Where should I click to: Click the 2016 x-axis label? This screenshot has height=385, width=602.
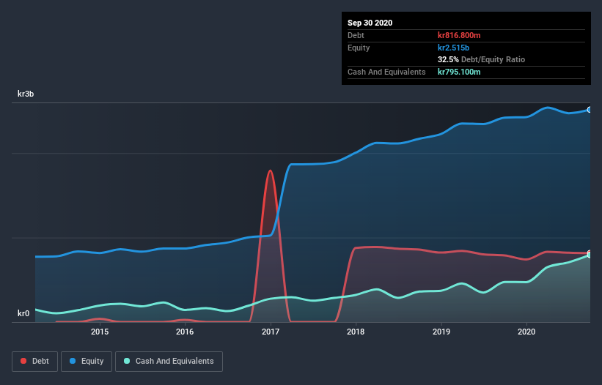coord(185,332)
